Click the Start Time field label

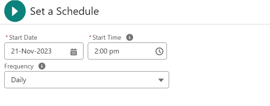pyautogui.click(x=107, y=37)
